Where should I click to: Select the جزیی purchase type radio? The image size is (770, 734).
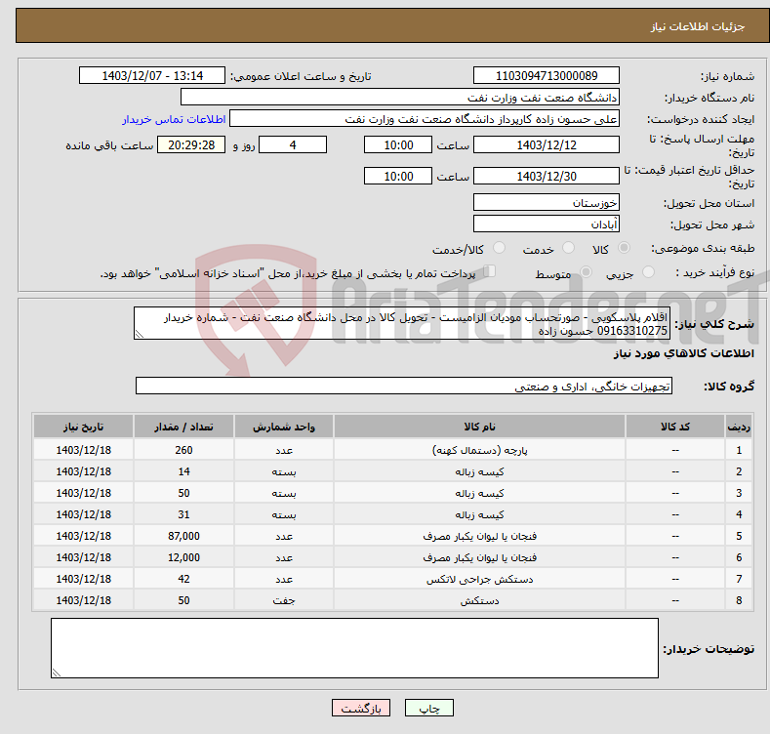click(648, 271)
